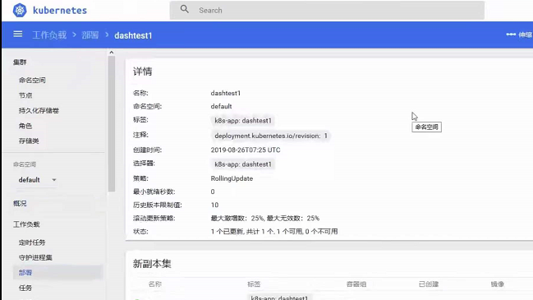
Task: Click the namespace value default
Action: pos(221,107)
